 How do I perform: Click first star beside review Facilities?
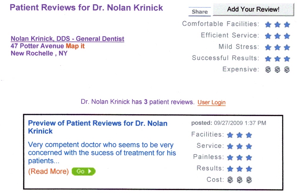[230, 135]
